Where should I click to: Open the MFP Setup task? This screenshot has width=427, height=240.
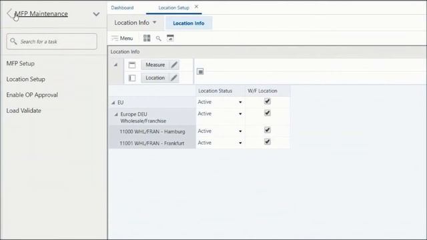pos(21,63)
